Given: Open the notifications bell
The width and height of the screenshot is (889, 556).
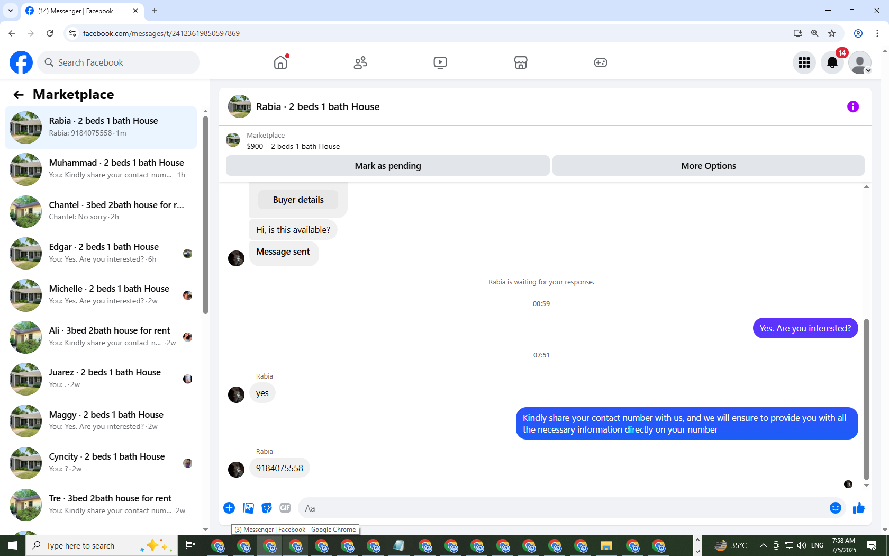Looking at the screenshot, I should 832,62.
